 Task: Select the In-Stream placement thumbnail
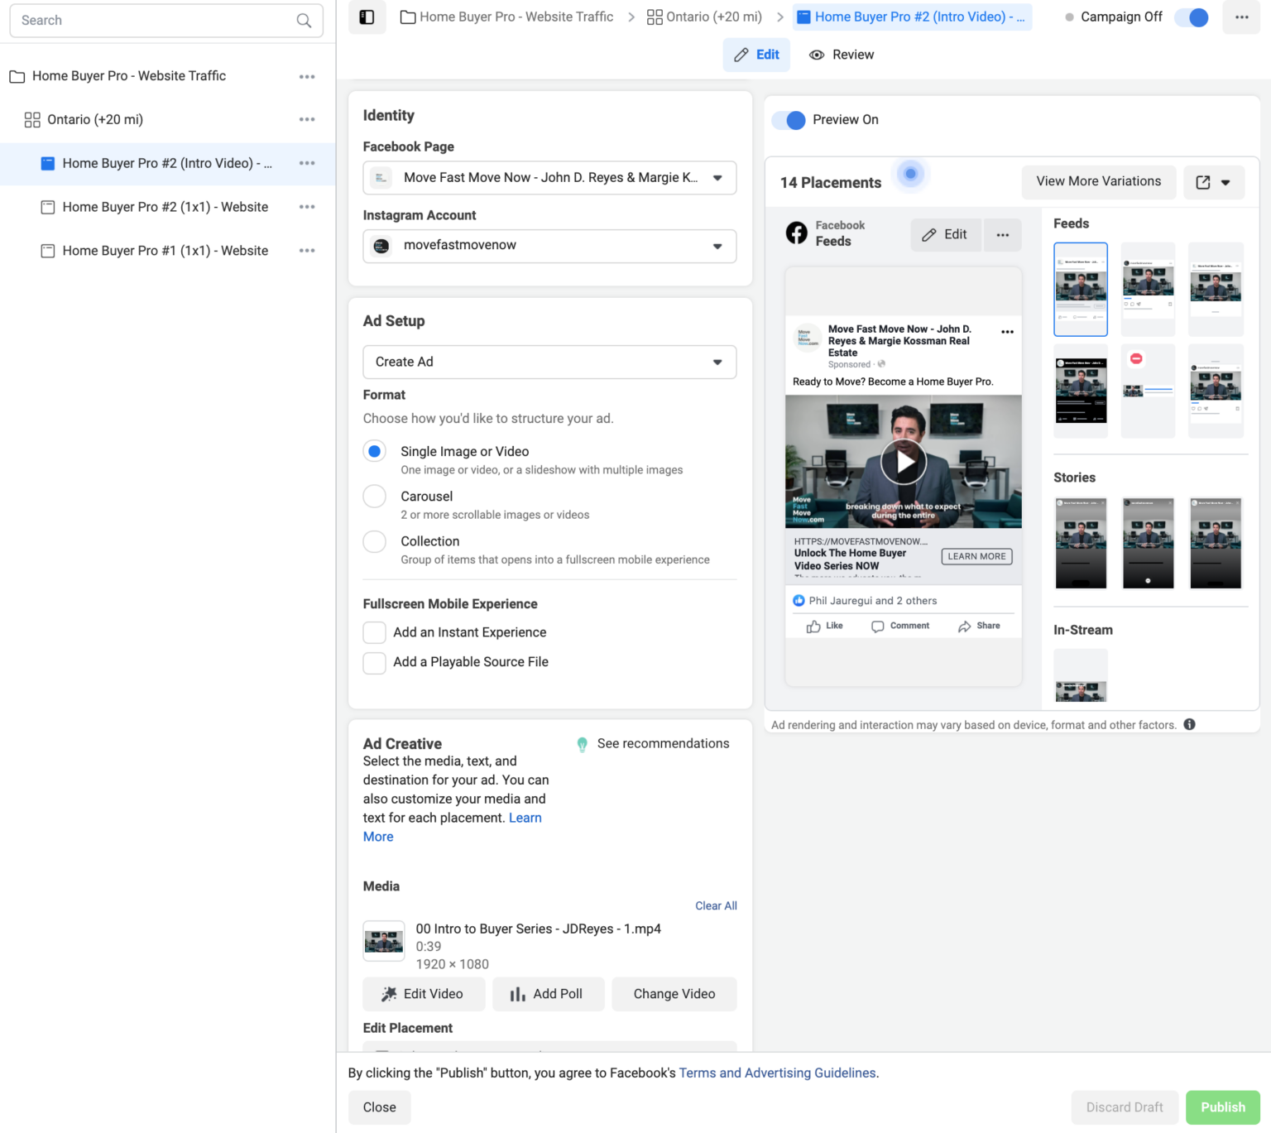point(1081,675)
